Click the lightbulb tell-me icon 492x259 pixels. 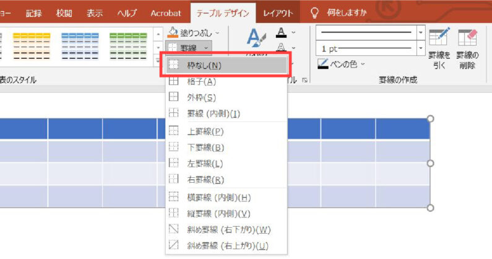tap(314, 13)
